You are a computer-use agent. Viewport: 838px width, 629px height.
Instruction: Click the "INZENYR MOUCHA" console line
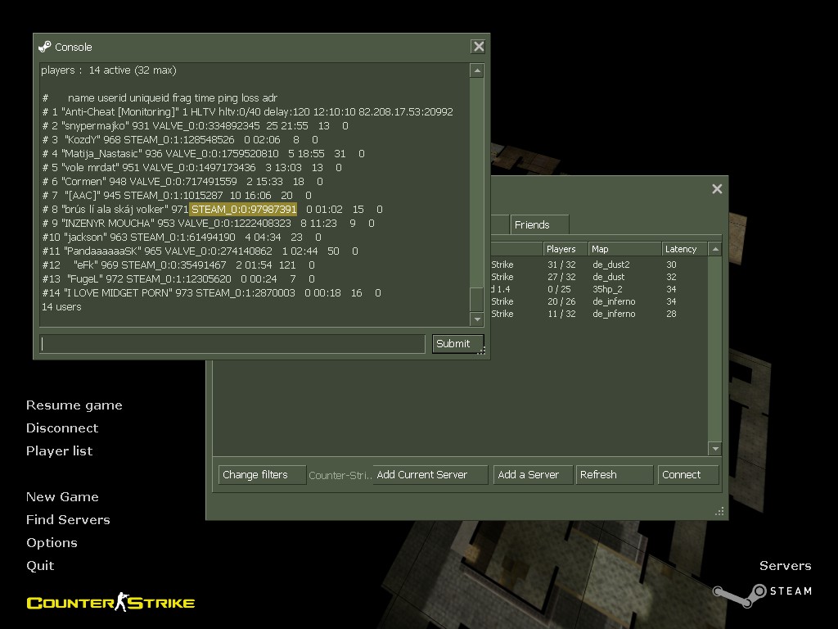[209, 223]
